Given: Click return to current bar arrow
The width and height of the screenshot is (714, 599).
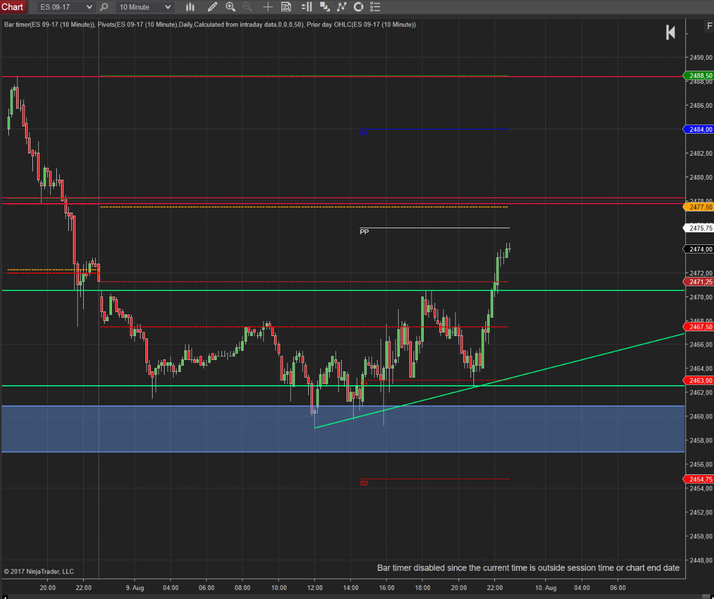Looking at the screenshot, I should click(671, 32).
